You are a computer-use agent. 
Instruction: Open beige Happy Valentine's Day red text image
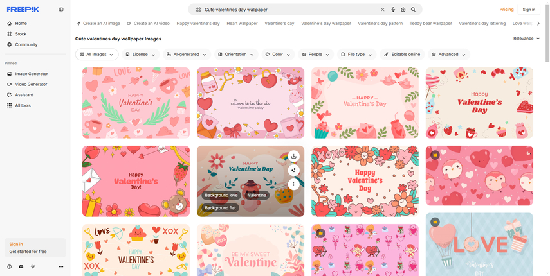point(479,103)
